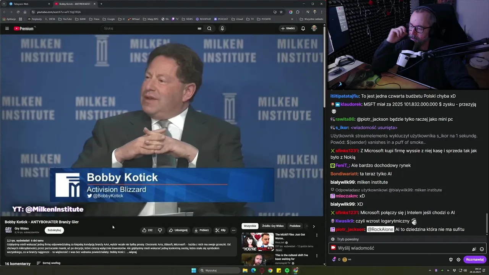Open the browser tab search dropdown arrow
This screenshot has height=275, width=489.
[x=4, y=4]
